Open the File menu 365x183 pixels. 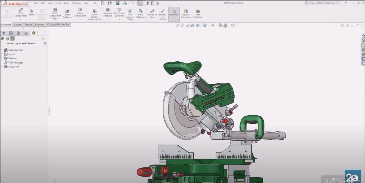click(x=36, y=3)
